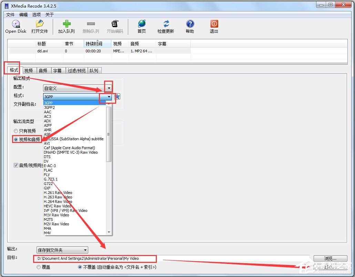Open the 选项 menu
The height and width of the screenshot is (277, 355).
coord(36,14)
